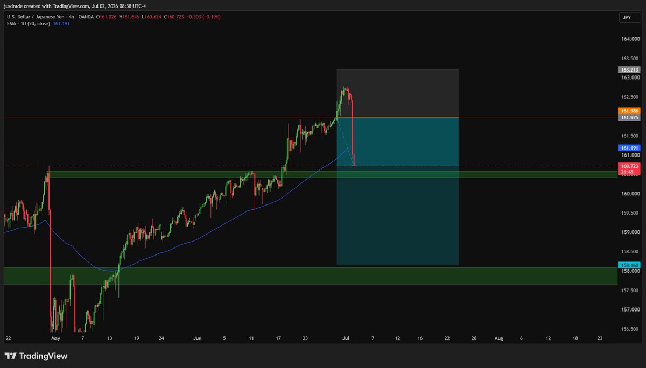Click the TradingView logo
646x368 pixels.
[x=36, y=356]
